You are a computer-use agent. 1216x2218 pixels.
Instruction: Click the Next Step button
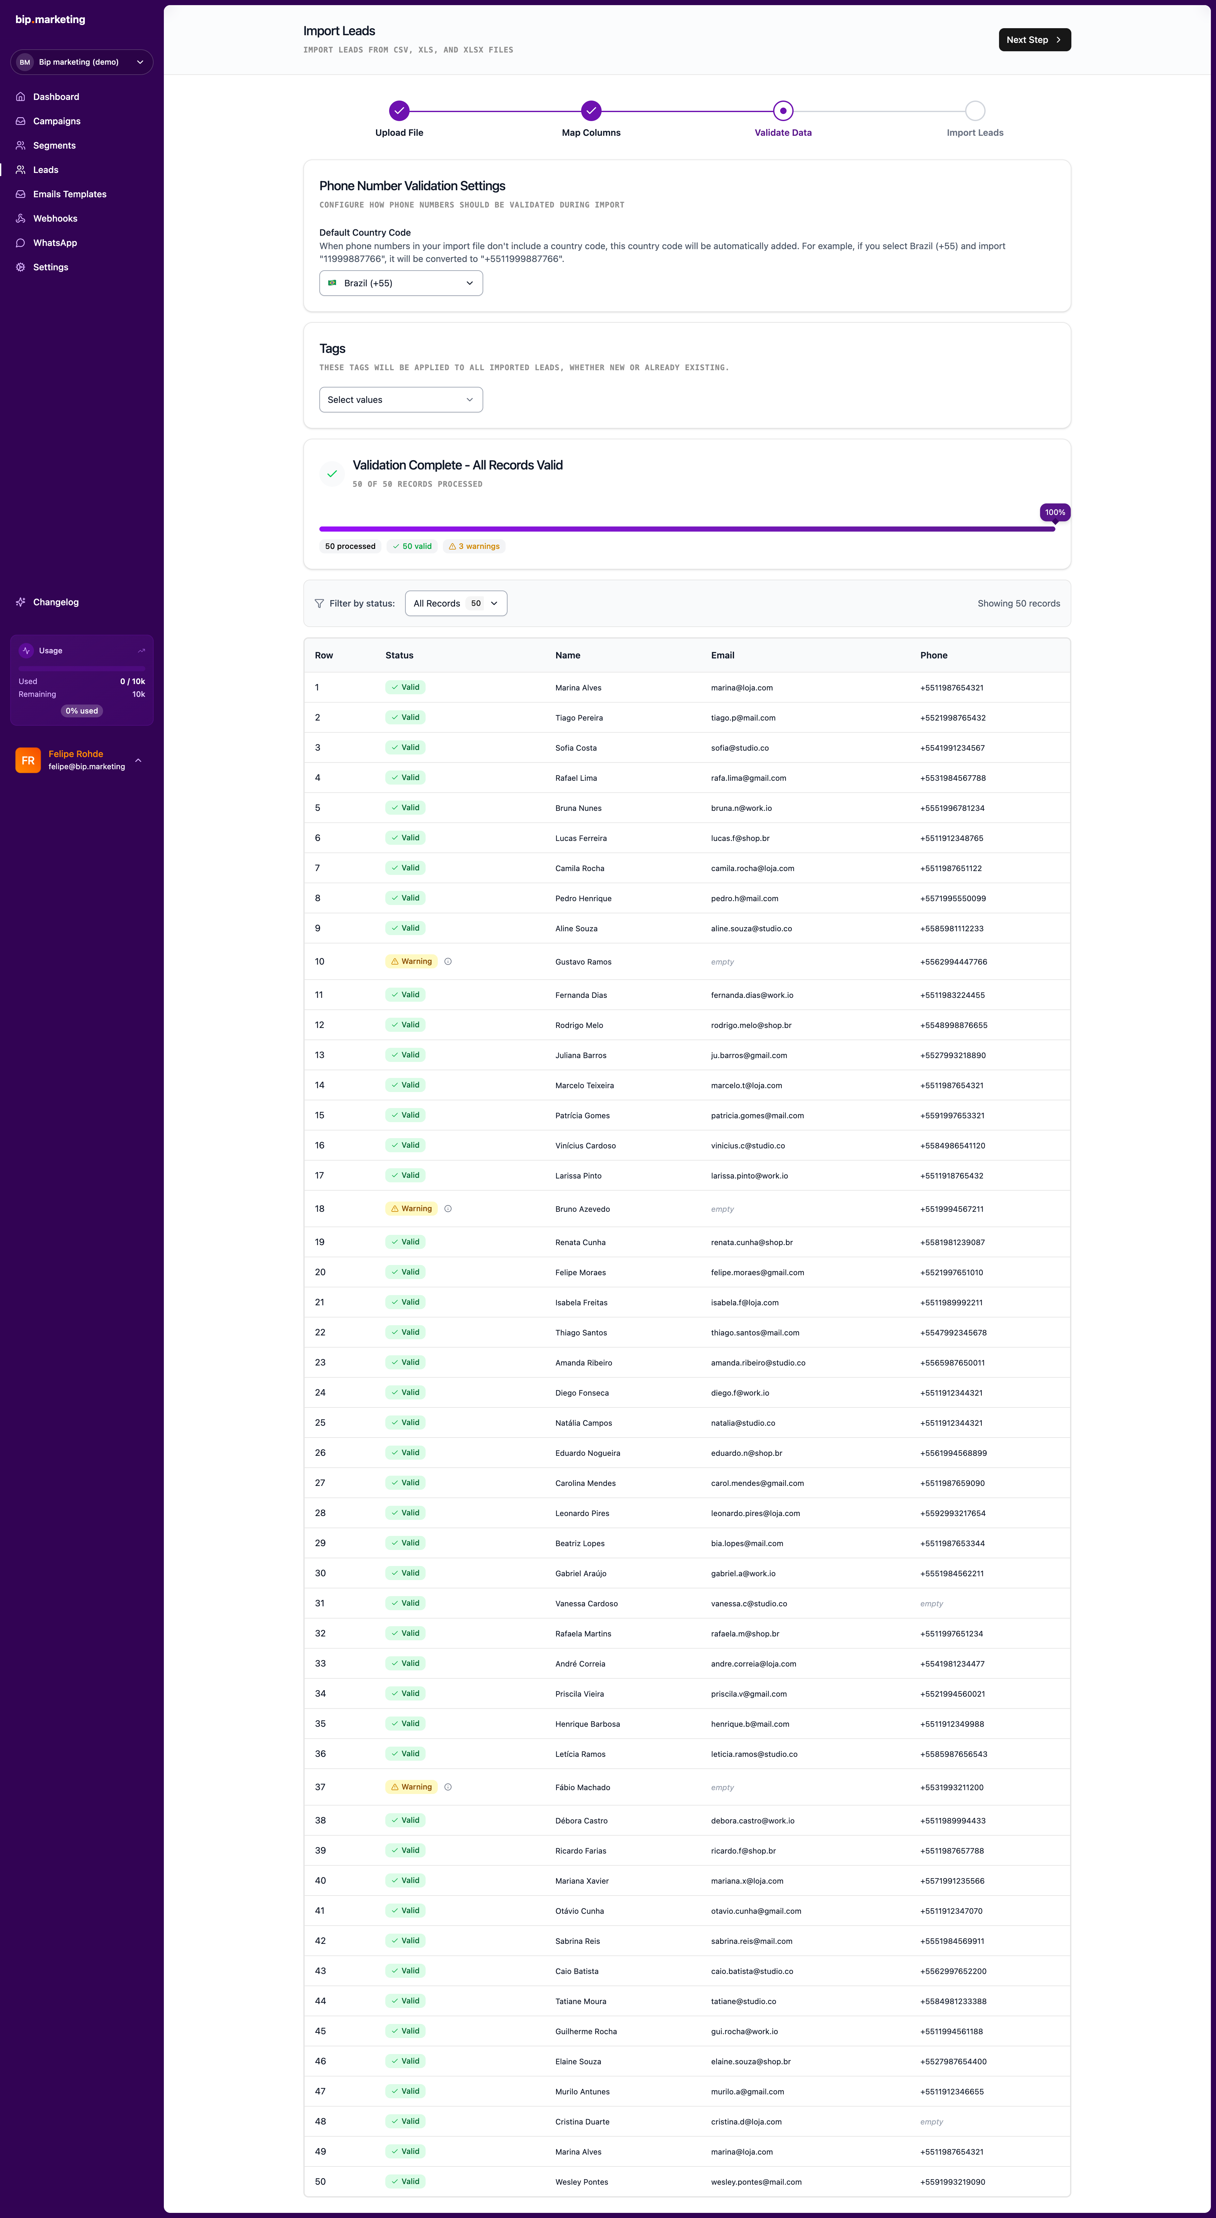point(1035,40)
